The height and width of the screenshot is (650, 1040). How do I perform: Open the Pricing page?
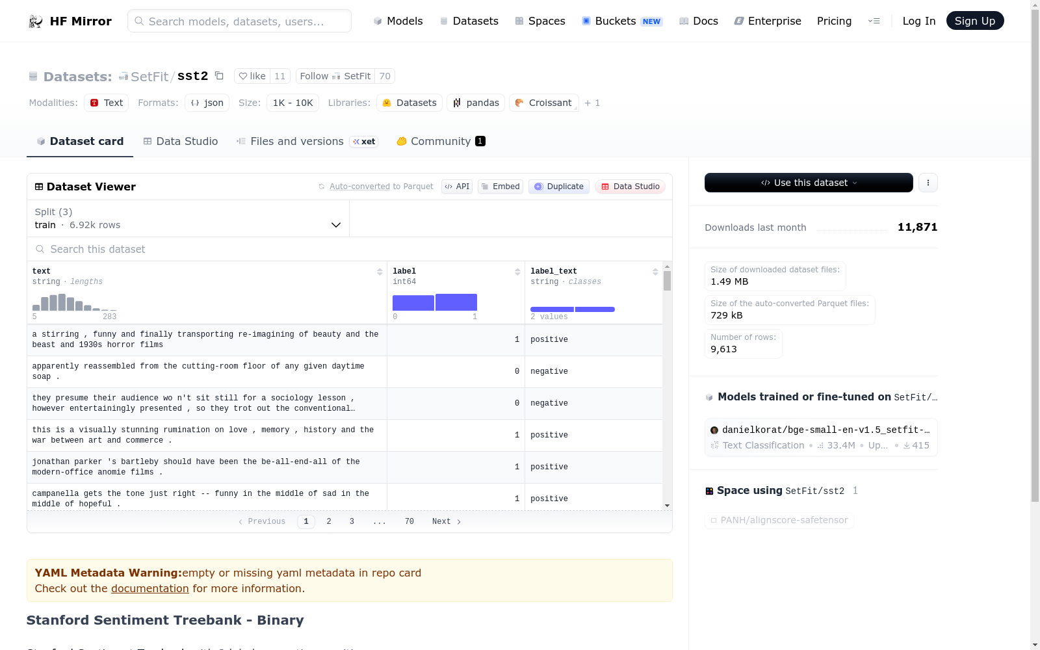click(834, 21)
